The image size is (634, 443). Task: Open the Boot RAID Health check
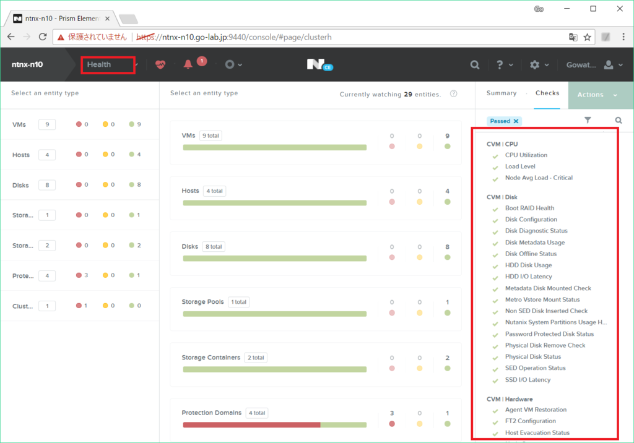click(529, 208)
